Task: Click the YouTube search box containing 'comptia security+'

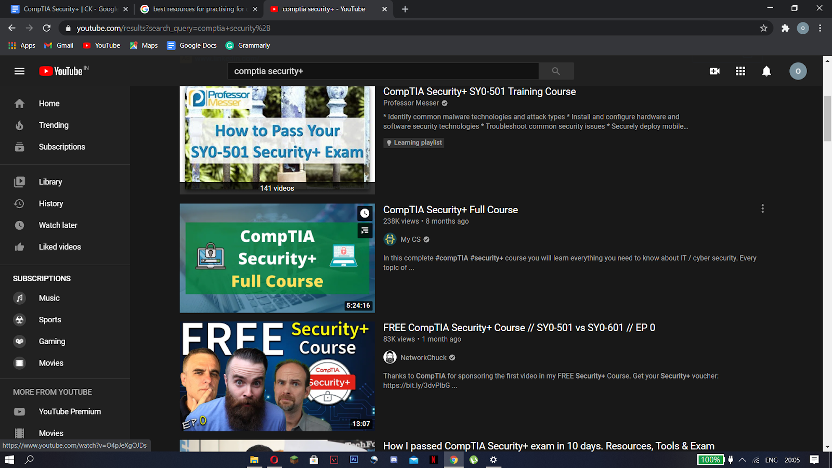Action: point(383,71)
